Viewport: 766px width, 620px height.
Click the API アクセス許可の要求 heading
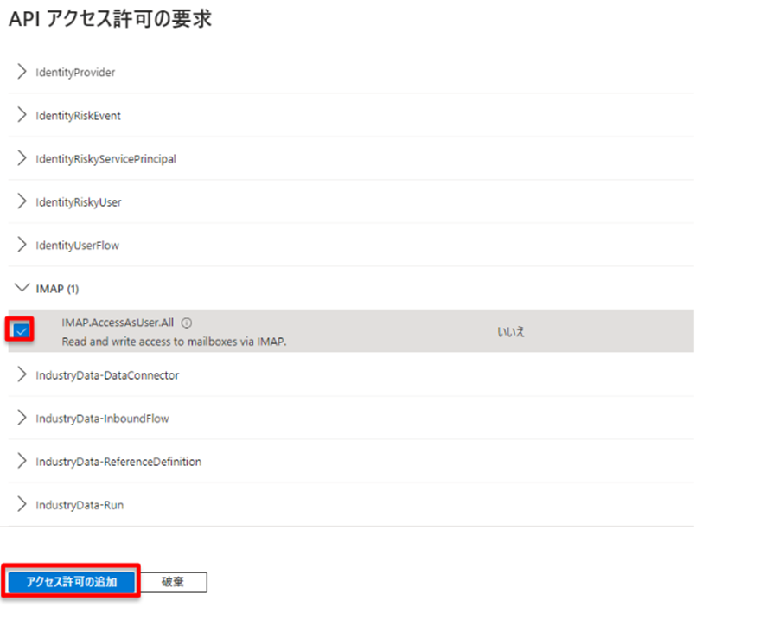[x=111, y=19]
